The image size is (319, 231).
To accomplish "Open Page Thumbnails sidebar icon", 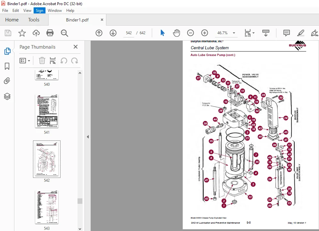I will 7,51.
